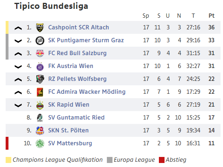Image resolution: width=223 pixels, height=167 pixels.
Task: Click the Pt points column header
Action: (x=211, y=16)
